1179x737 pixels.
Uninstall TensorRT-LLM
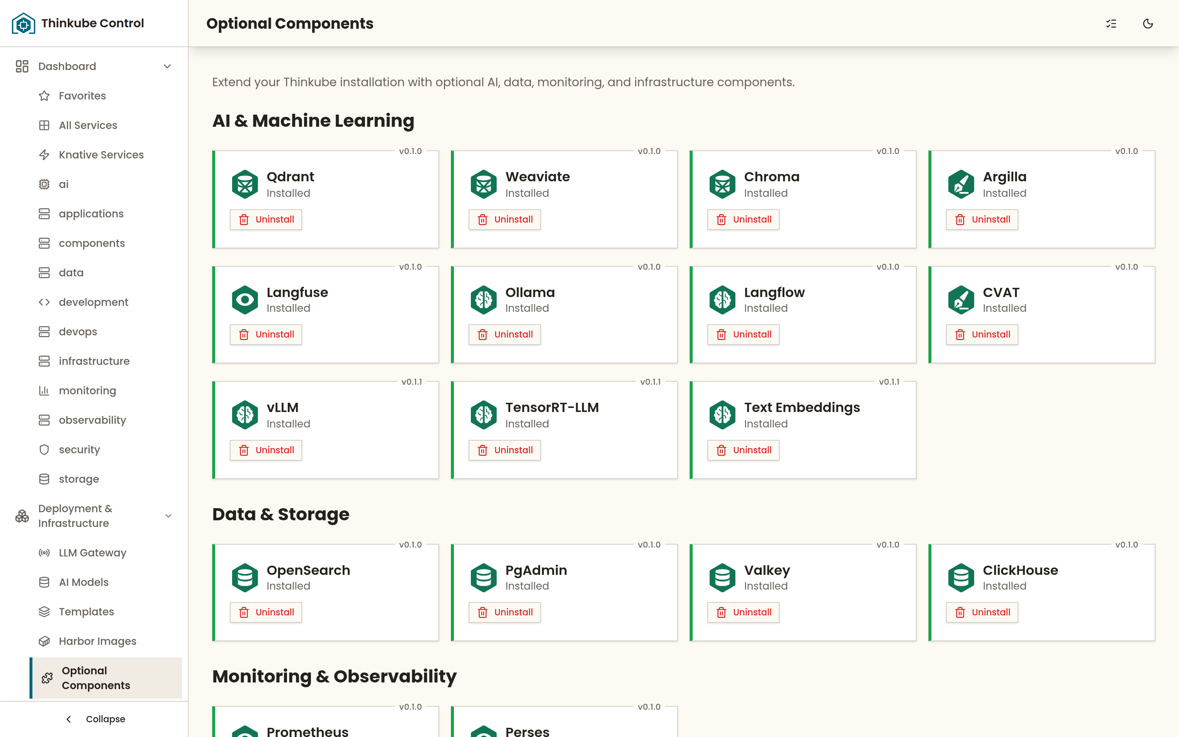505,450
